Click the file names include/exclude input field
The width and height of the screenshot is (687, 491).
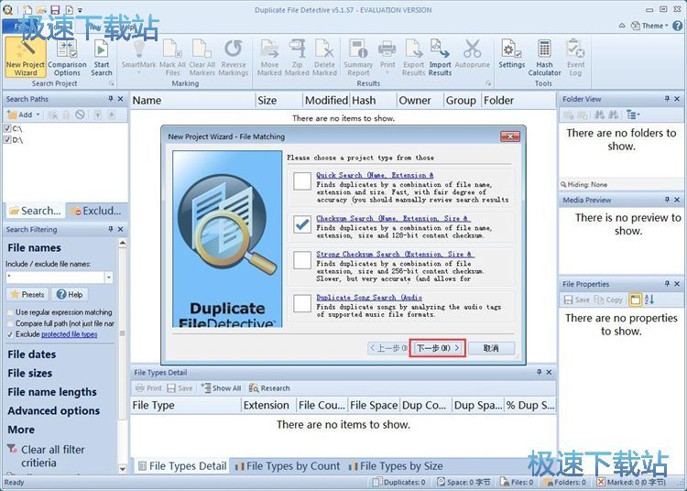tap(55, 278)
